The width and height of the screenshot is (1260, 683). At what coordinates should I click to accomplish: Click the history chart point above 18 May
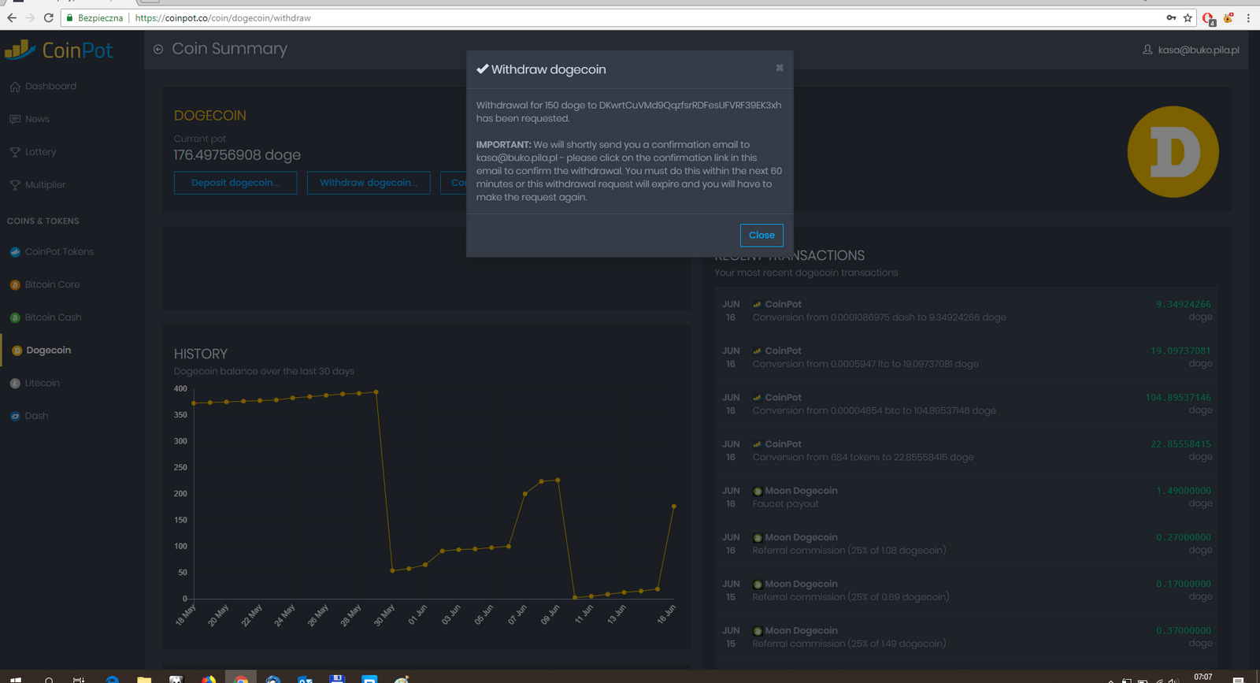point(194,403)
